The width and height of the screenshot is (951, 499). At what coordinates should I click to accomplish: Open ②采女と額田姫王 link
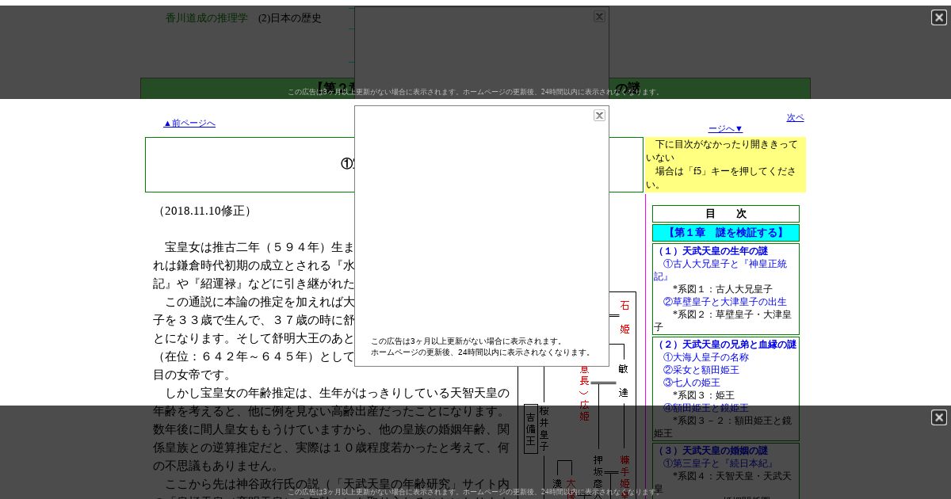pos(701,370)
